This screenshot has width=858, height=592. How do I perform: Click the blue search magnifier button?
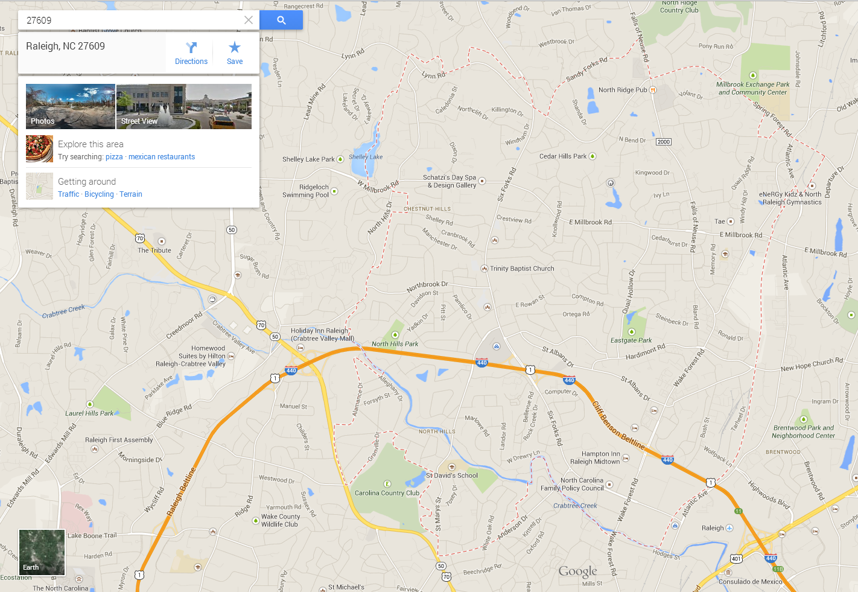point(281,20)
